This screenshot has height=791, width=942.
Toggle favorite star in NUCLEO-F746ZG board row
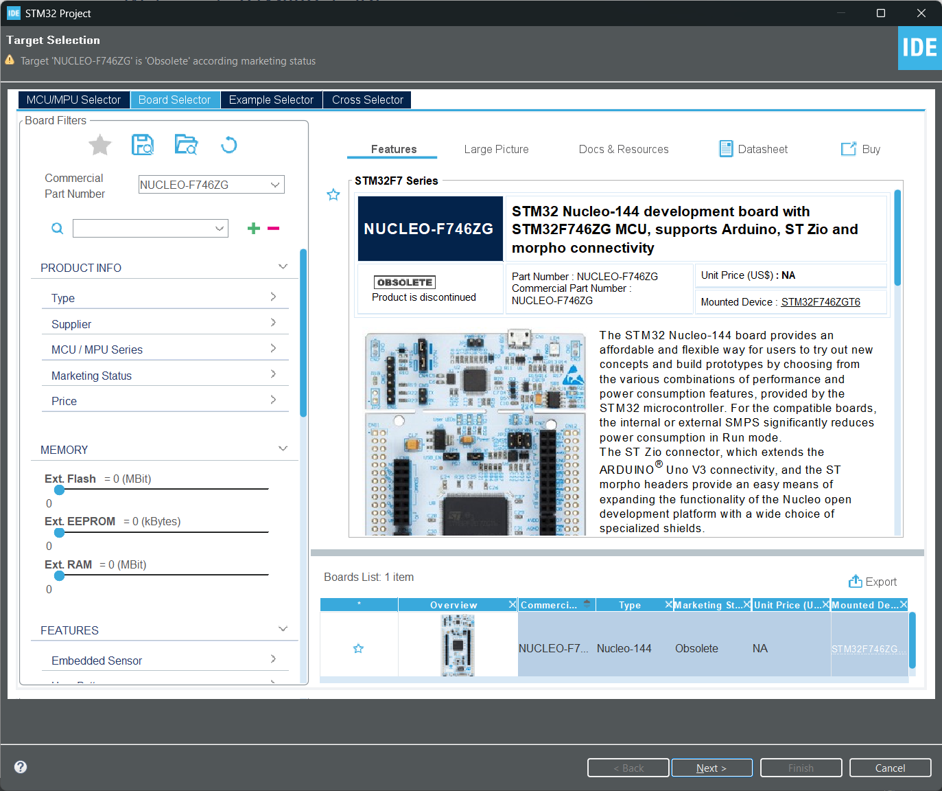pos(358,648)
